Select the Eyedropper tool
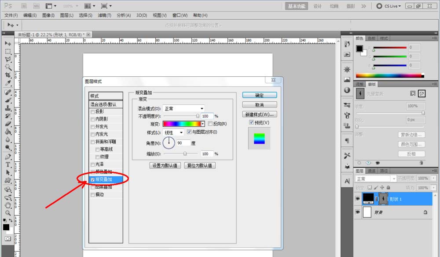The height and width of the screenshot is (257, 440). 7,83
